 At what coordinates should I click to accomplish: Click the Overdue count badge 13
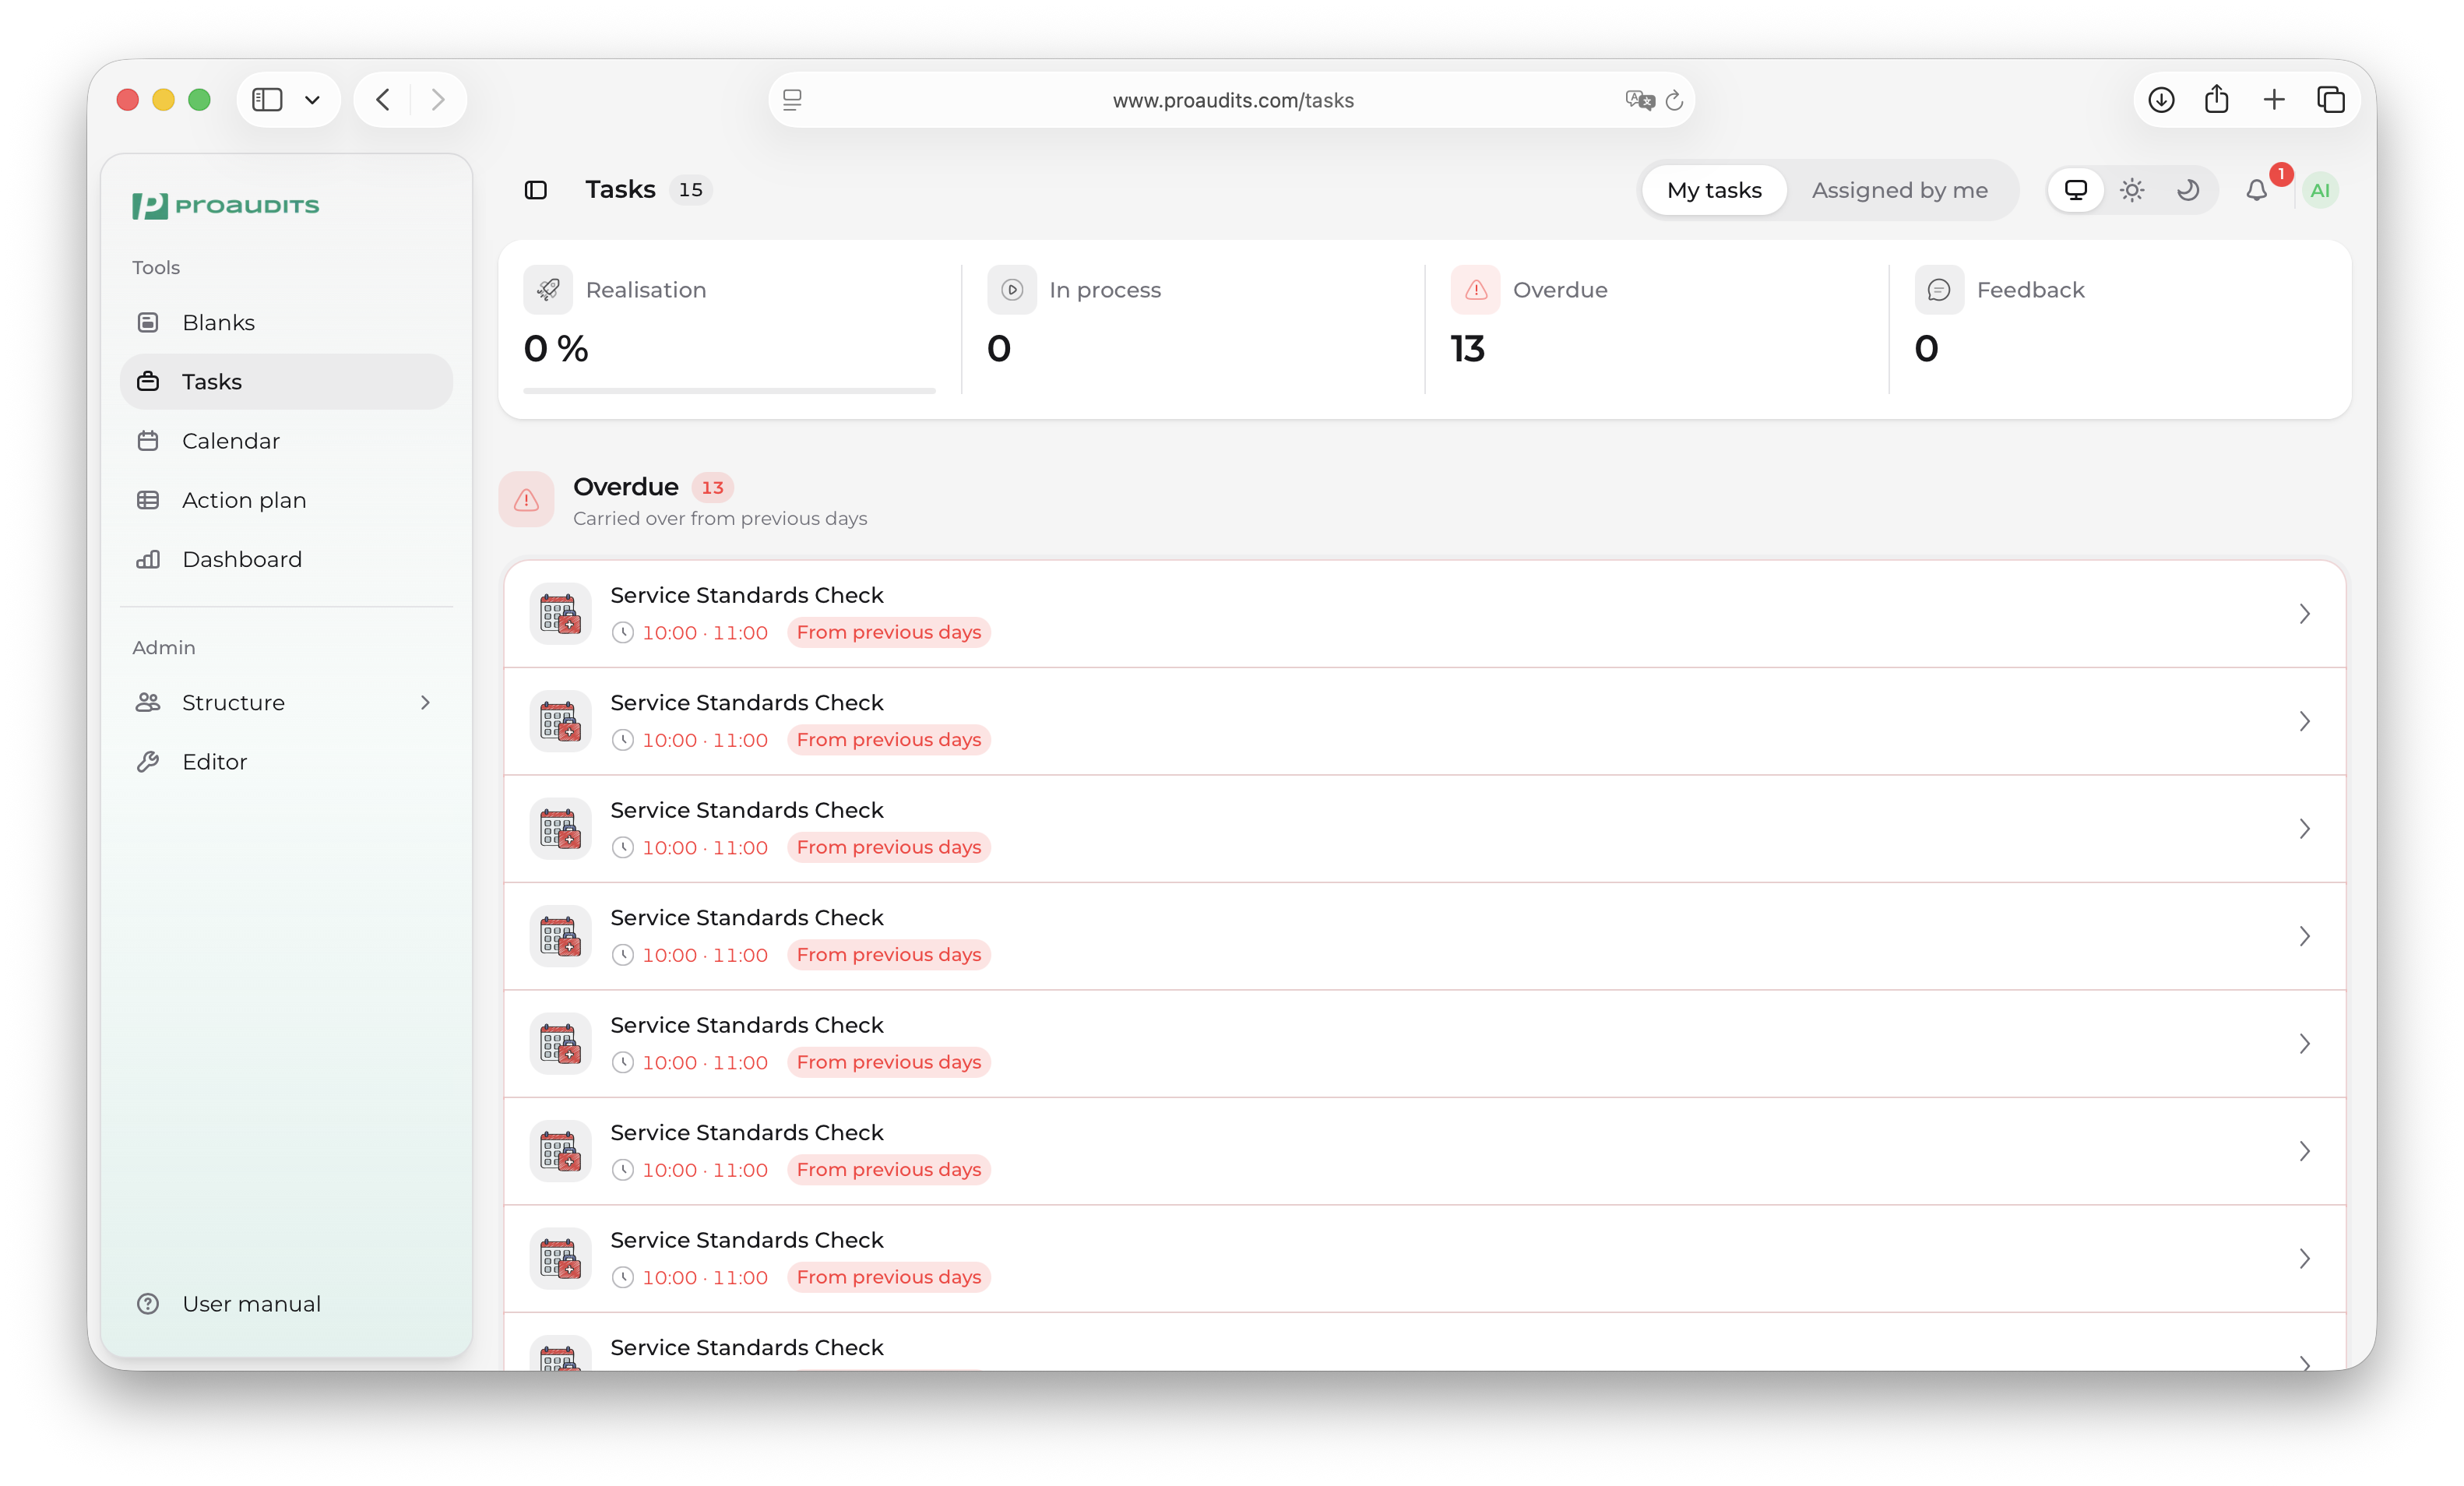pos(712,488)
